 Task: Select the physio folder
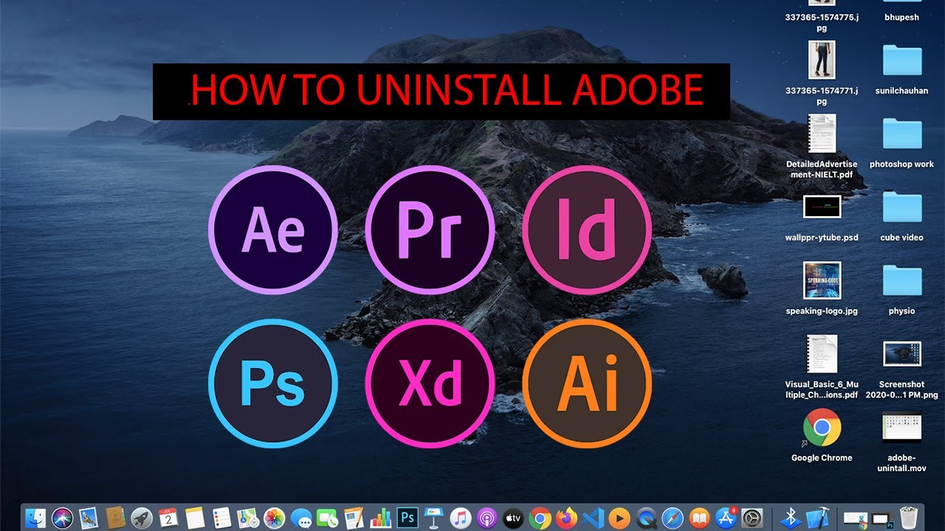tap(902, 290)
